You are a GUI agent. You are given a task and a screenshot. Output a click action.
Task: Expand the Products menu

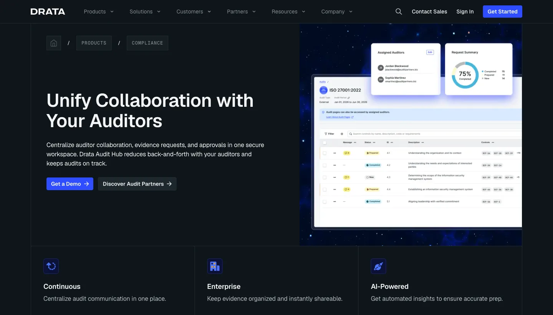[99, 12]
